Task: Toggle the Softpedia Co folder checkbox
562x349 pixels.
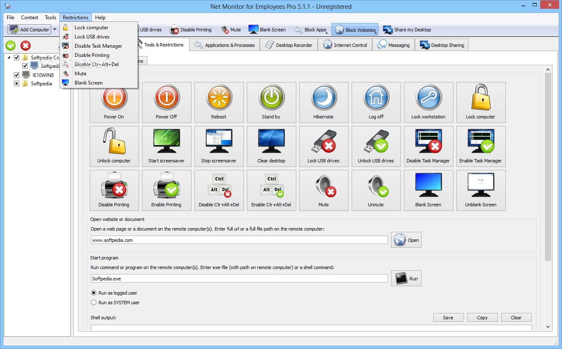Action: click(17, 57)
